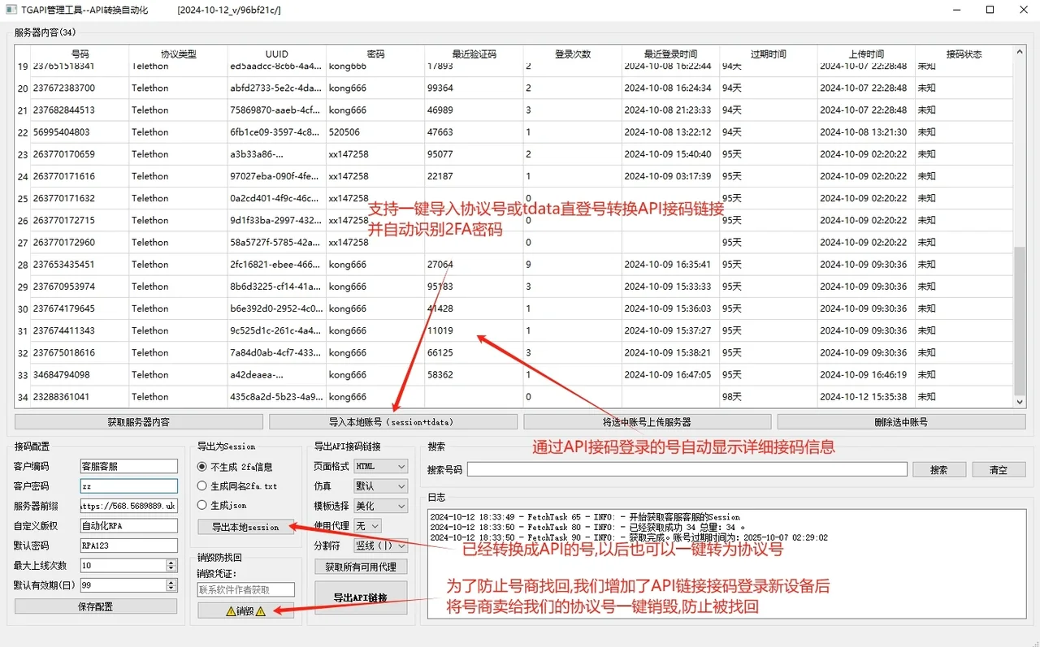Click 将选中账号上传服务器 button
The width and height of the screenshot is (1040, 647).
[647, 422]
